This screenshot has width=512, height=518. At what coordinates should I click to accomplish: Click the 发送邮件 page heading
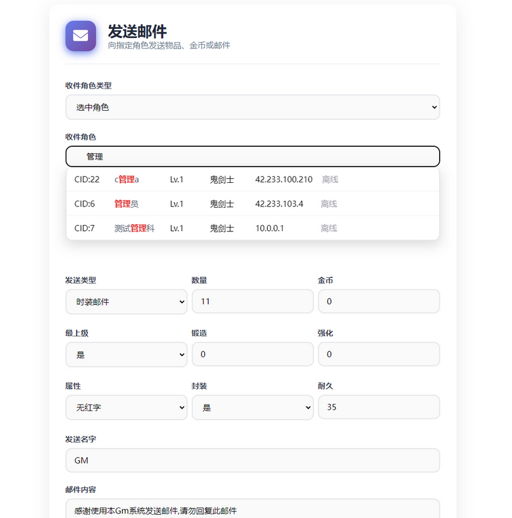click(x=137, y=31)
